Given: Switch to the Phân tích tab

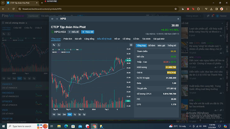Looking at the screenshot, I should pos(68,39).
